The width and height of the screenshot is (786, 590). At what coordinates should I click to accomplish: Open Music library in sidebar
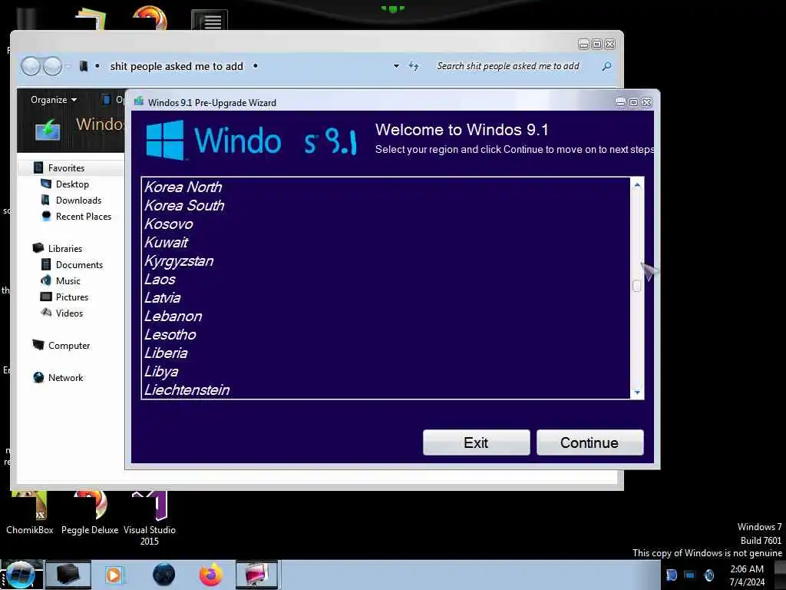pos(68,281)
